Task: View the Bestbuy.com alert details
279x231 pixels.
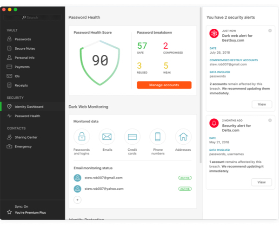Action: coord(262,104)
